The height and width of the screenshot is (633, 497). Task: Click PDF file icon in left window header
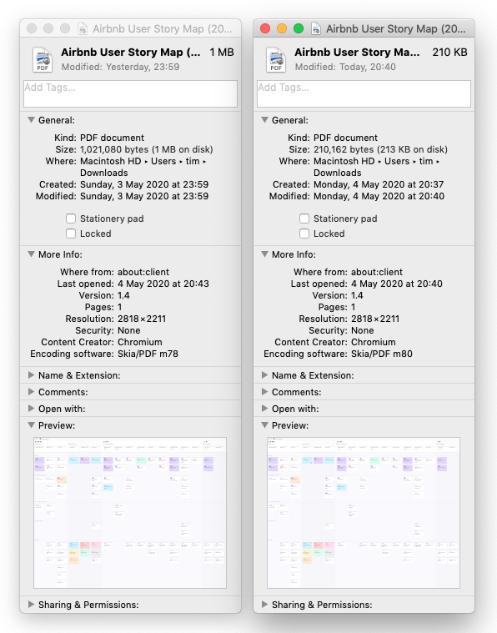43,60
